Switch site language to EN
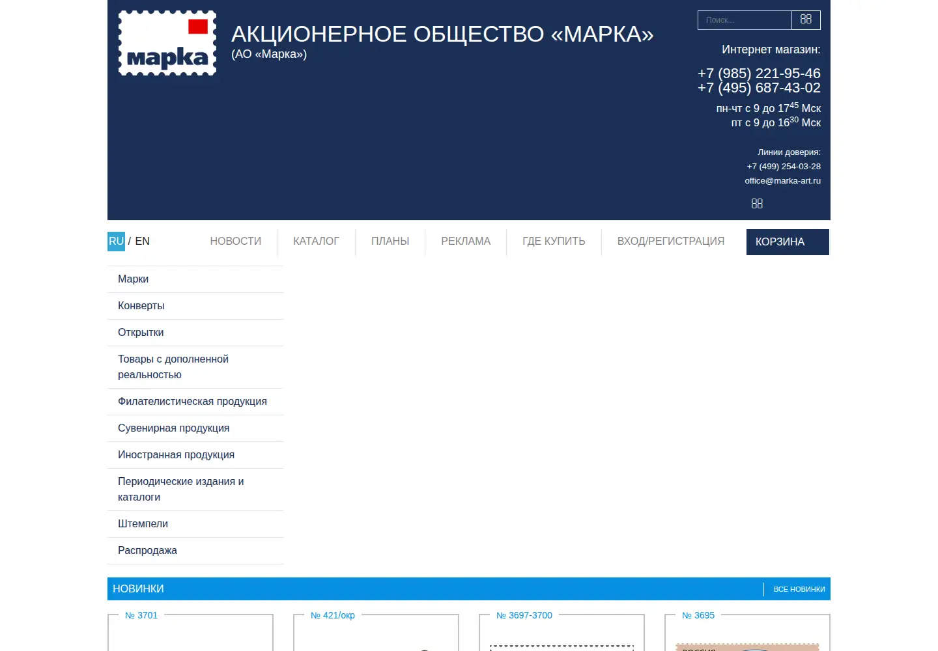Image resolution: width=938 pixels, height=651 pixels. pos(142,241)
